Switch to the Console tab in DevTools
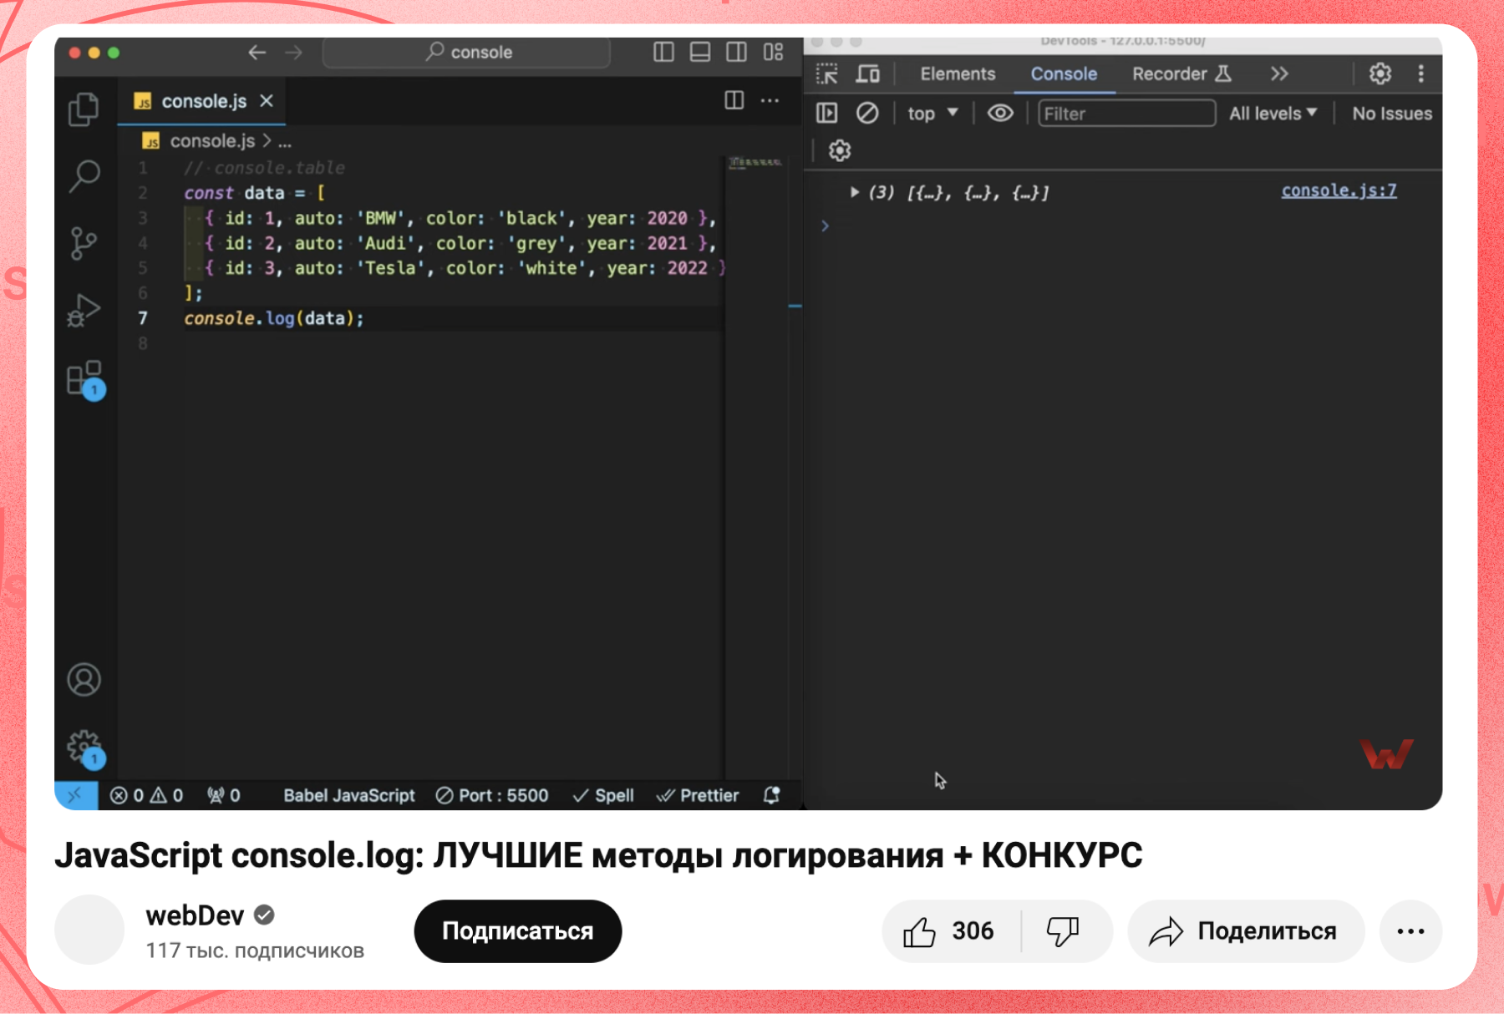Image resolution: width=1504 pixels, height=1014 pixels. tap(1064, 74)
